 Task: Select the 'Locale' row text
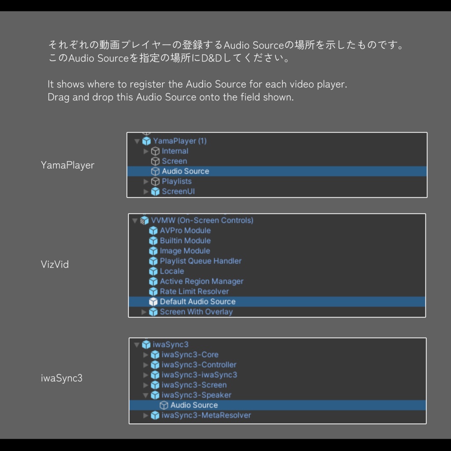[172, 271]
